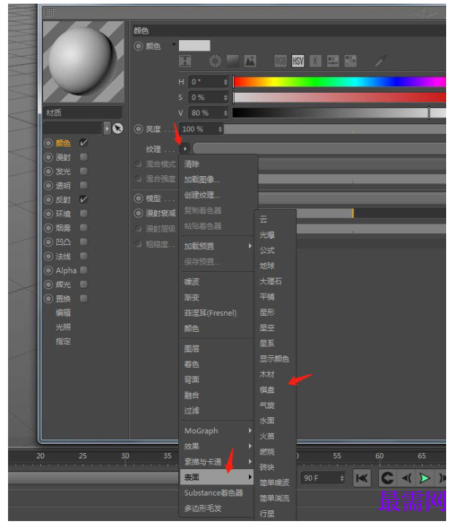Open the color wheel picker mode
The image size is (460, 524).
click(215, 61)
